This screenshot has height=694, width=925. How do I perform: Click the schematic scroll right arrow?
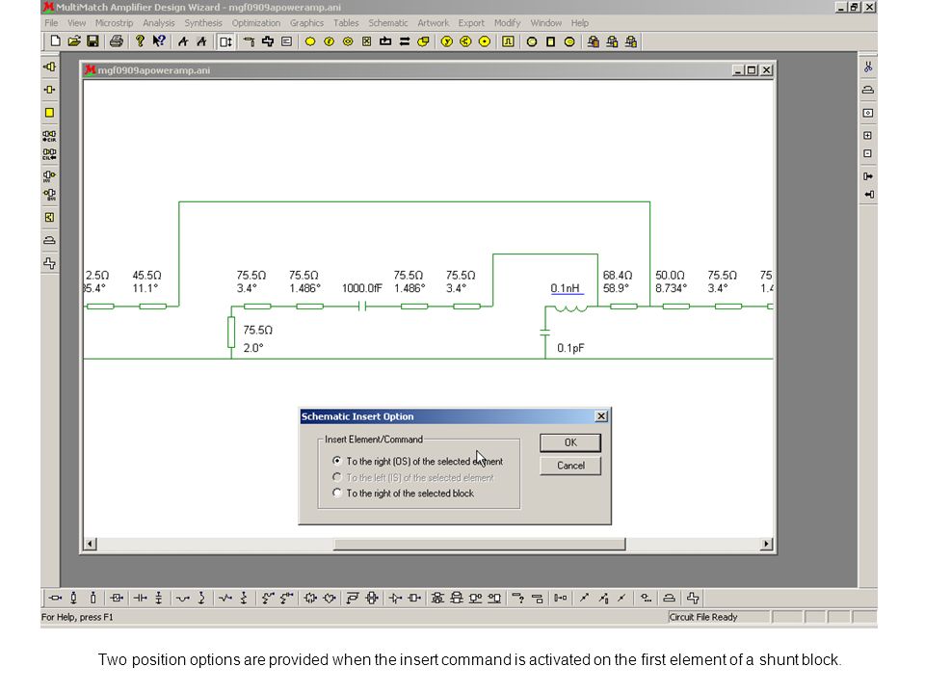click(x=766, y=544)
